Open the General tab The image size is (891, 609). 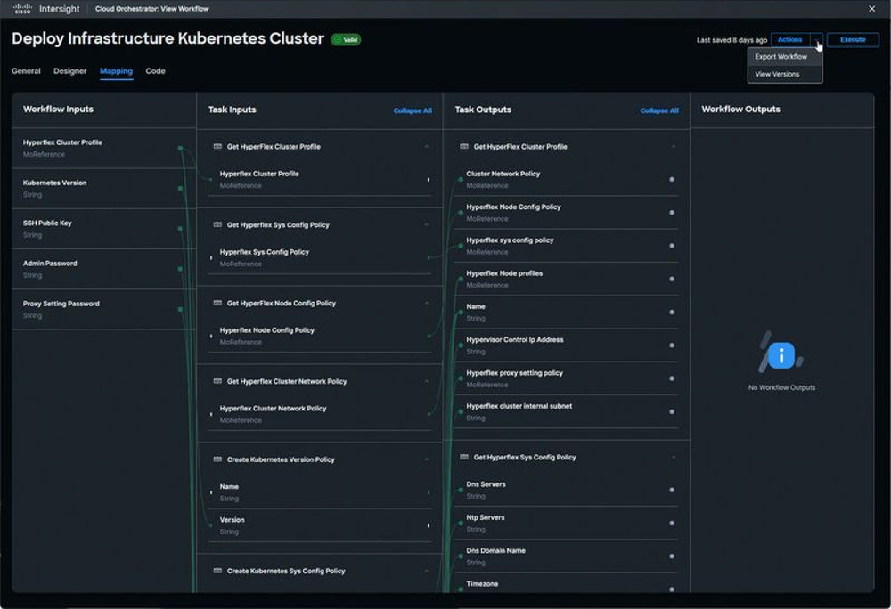point(26,71)
